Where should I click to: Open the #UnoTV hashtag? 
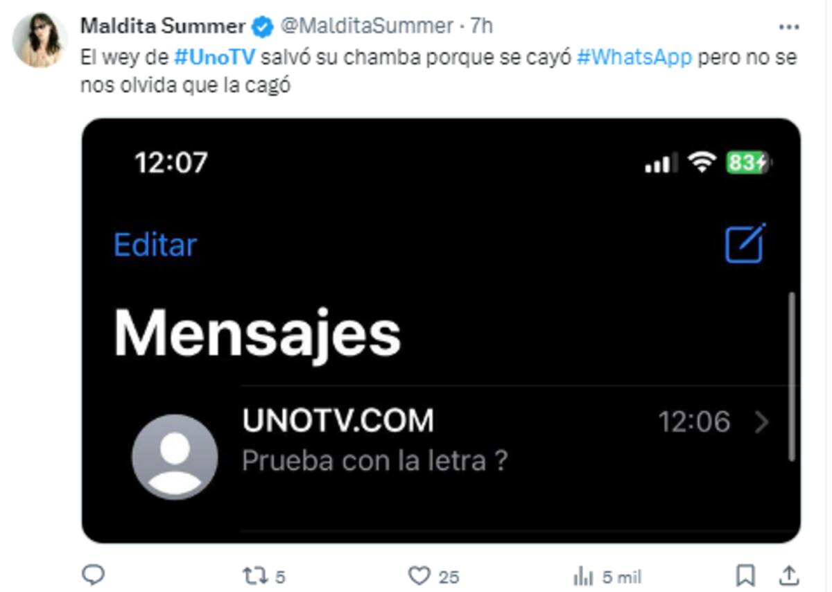214,58
